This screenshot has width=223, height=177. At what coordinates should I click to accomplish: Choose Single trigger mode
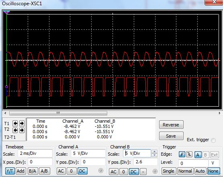pos(169,171)
